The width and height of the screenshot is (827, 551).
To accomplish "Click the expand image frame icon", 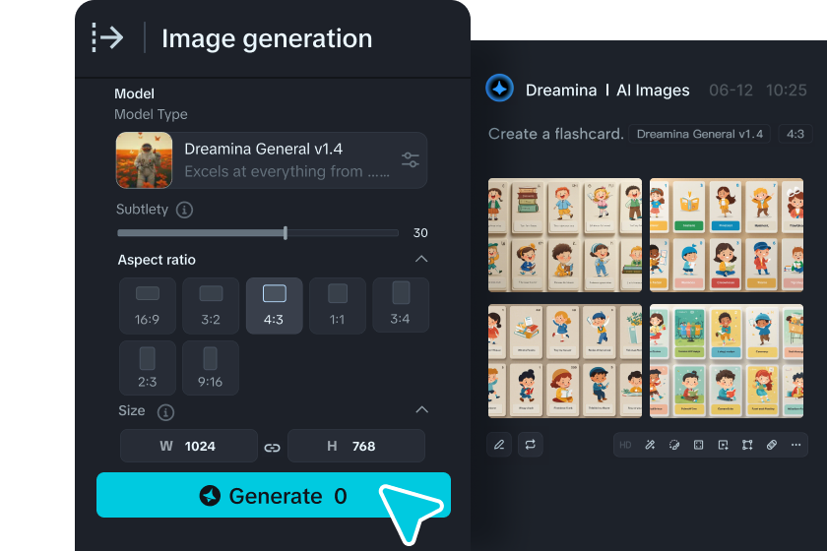I will (698, 445).
